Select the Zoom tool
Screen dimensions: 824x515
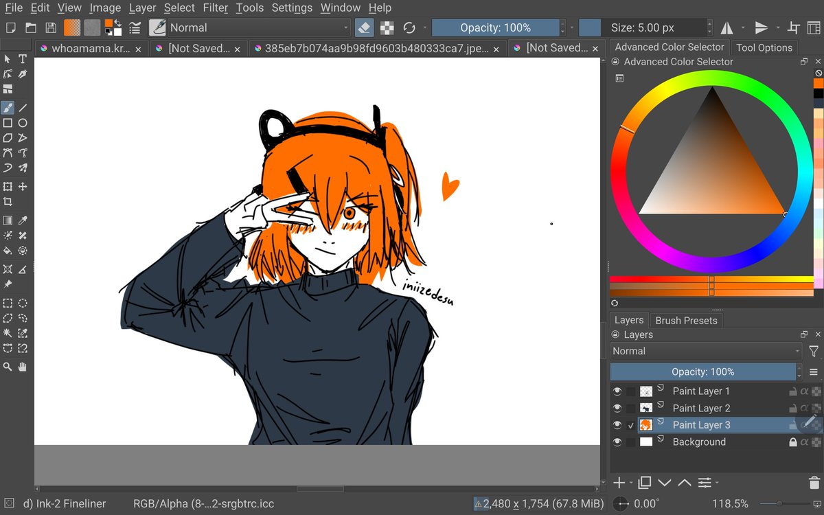click(x=8, y=367)
